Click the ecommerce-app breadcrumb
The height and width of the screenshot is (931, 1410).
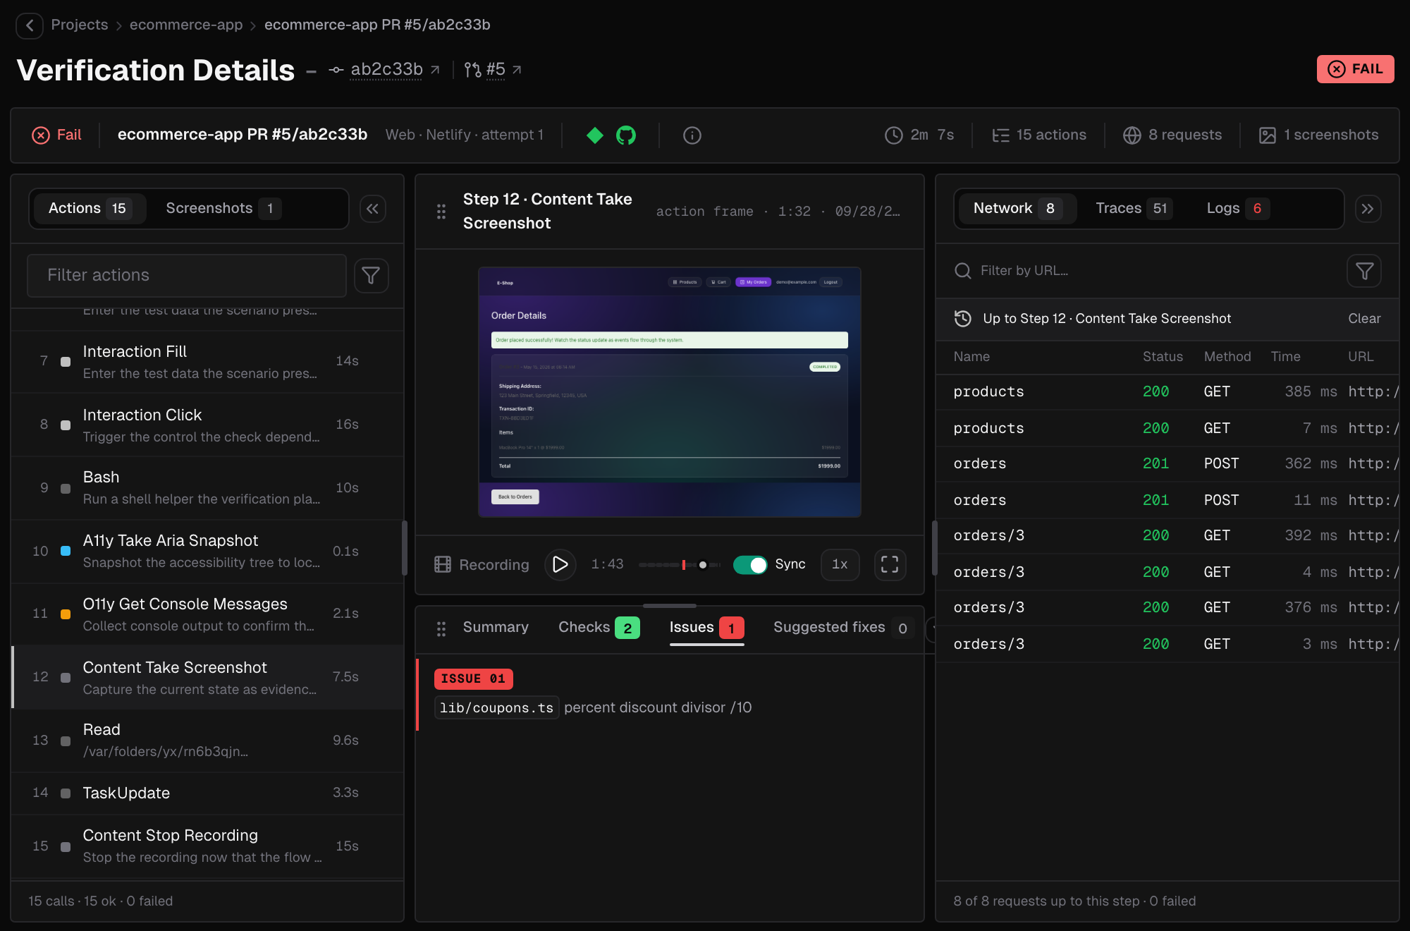pyautogui.click(x=186, y=25)
